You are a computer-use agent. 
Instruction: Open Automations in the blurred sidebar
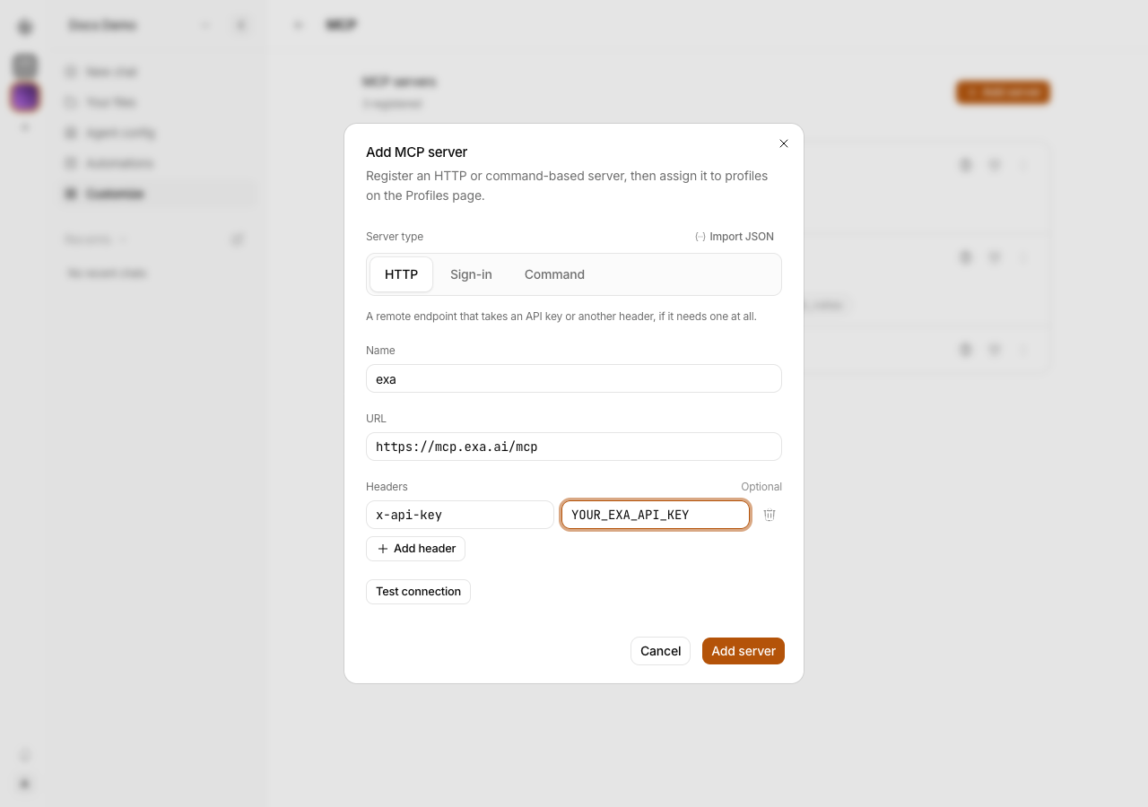click(158, 163)
